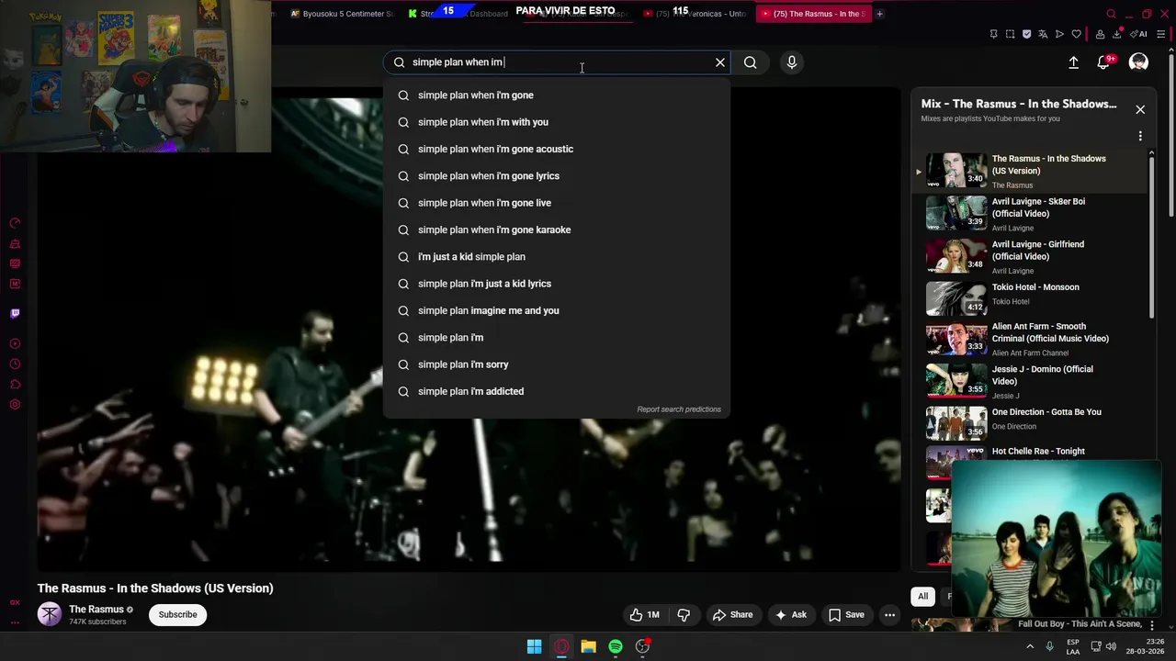
Task: Subscribe to The Rasmus channel
Action: coord(177,615)
